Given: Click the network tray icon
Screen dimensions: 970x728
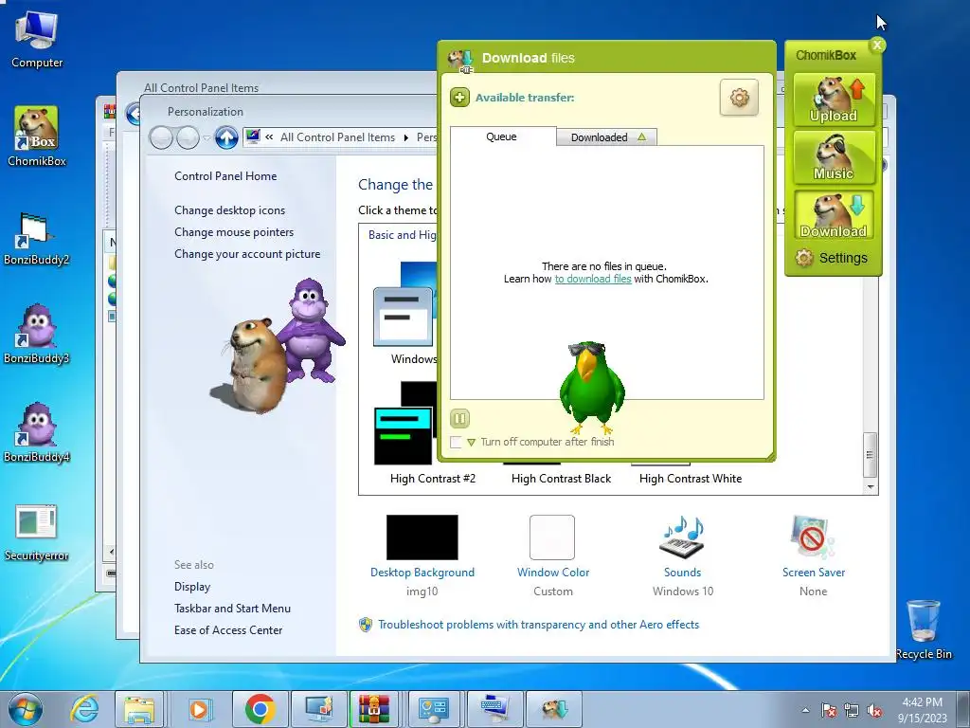Looking at the screenshot, I should point(852,710).
